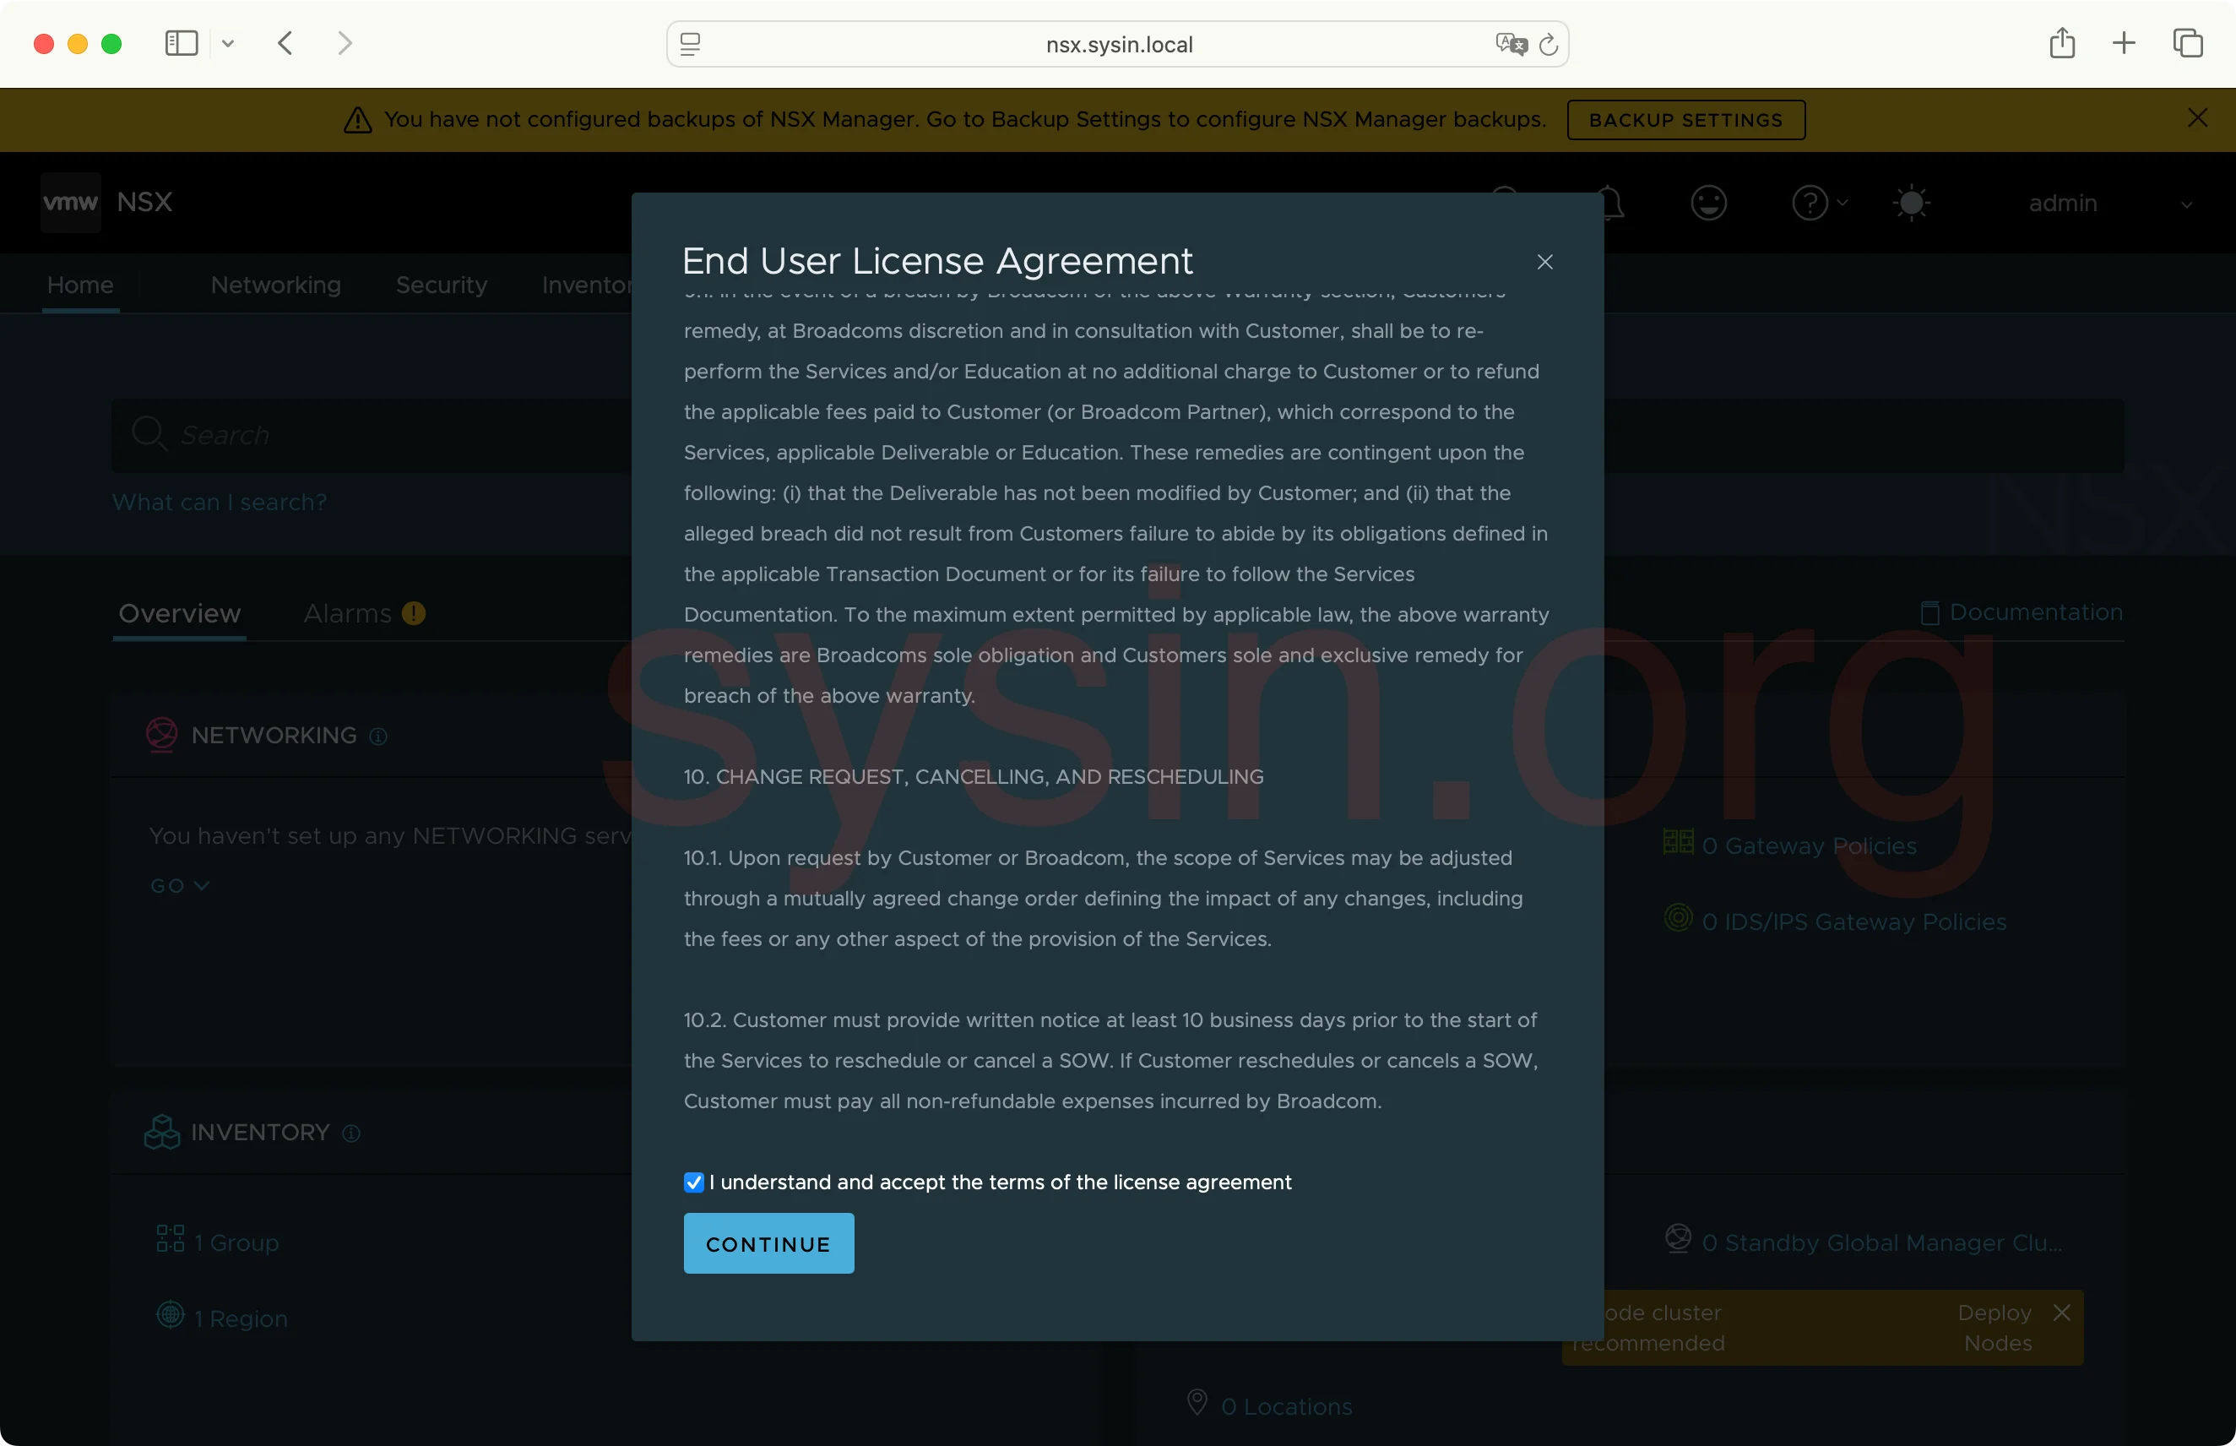Click Safari's share icon
Screen dimensions: 2236x1446
(x=2061, y=43)
